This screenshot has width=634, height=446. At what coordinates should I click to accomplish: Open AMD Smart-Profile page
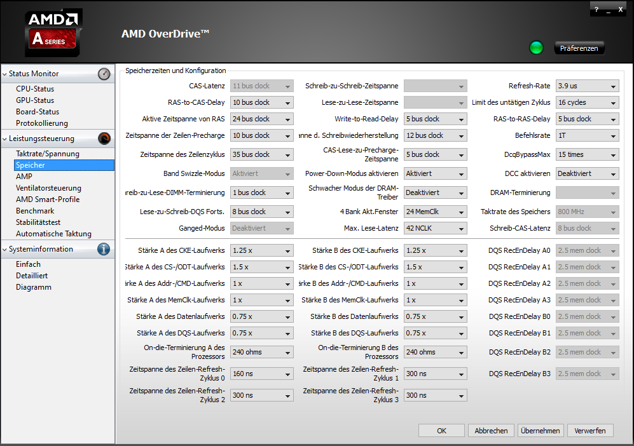48,199
